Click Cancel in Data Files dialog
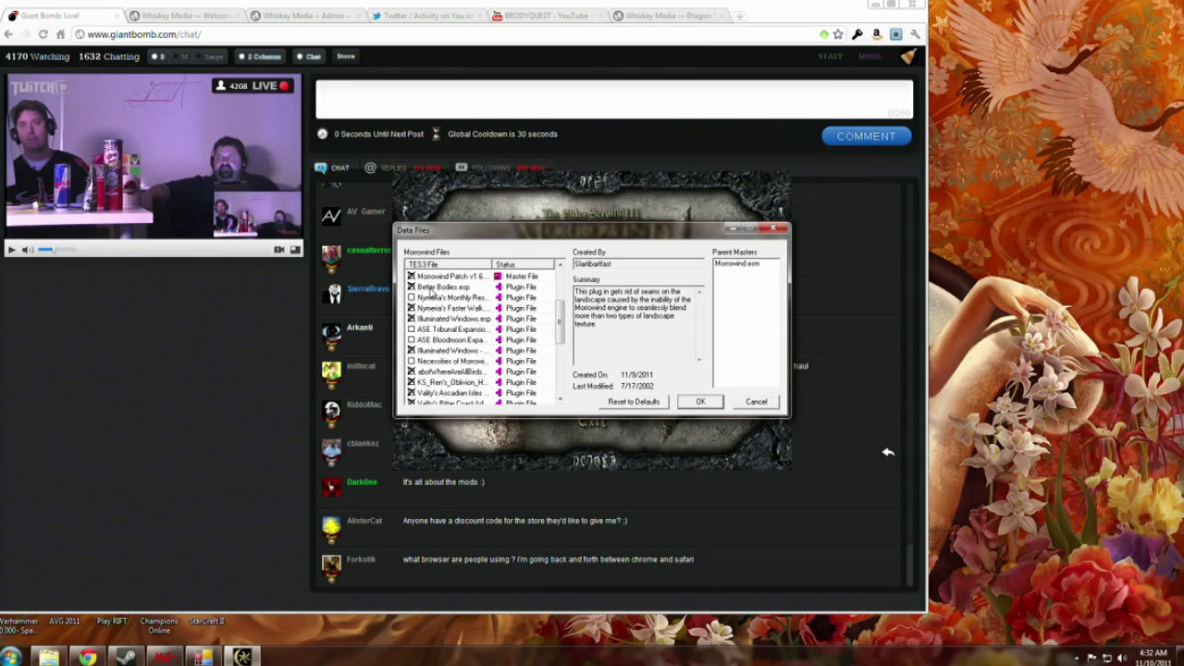 (757, 401)
